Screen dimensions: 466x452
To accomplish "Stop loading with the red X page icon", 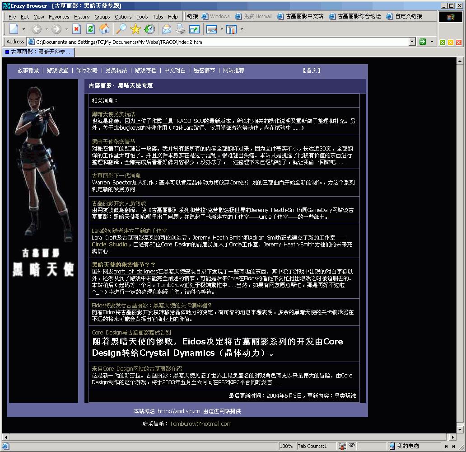I will pyautogui.click(x=76, y=29).
